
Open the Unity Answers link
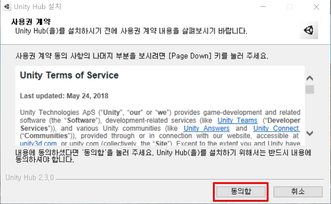[x=207, y=128]
